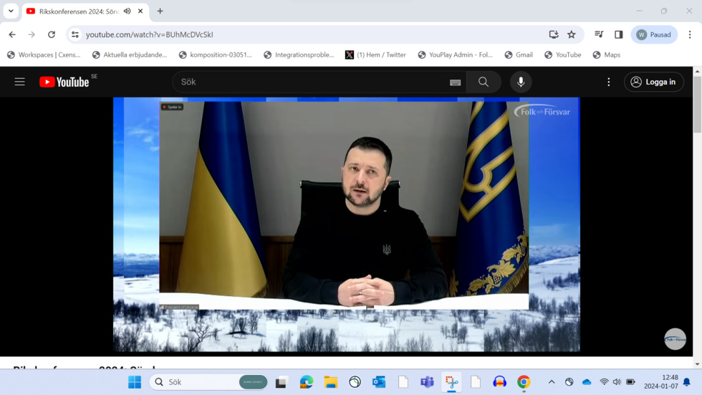The width and height of the screenshot is (702, 395).
Task: Switch to Chrome on the taskbar
Action: [524, 382]
